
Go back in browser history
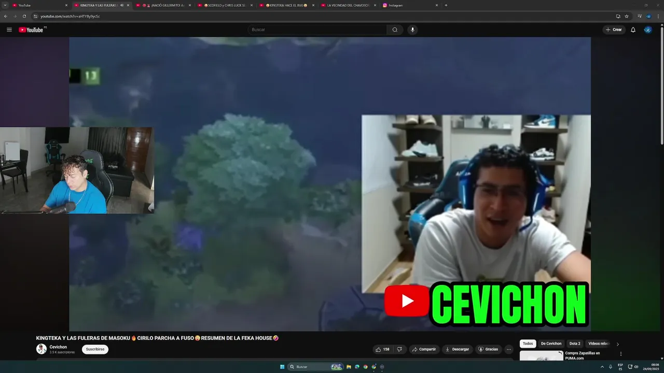(x=6, y=16)
